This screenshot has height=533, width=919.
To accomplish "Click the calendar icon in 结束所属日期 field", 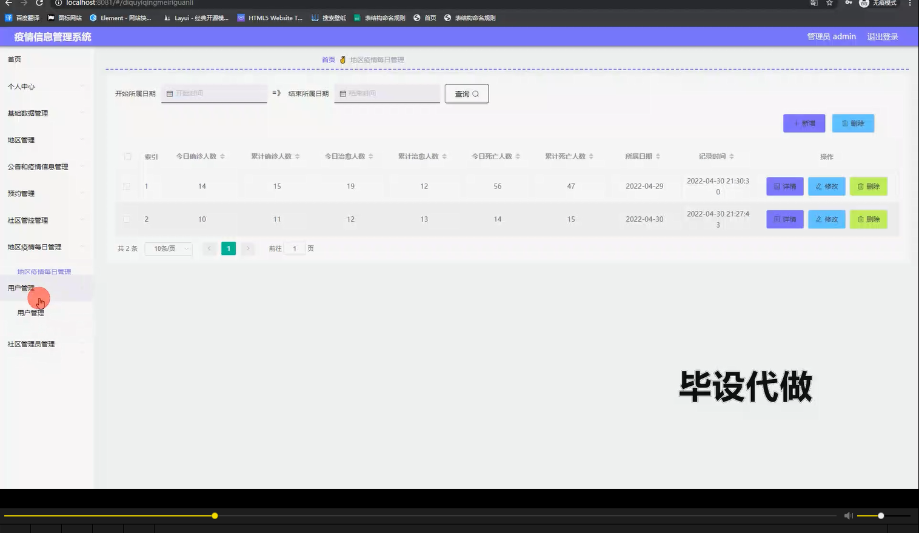I will (x=343, y=93).
